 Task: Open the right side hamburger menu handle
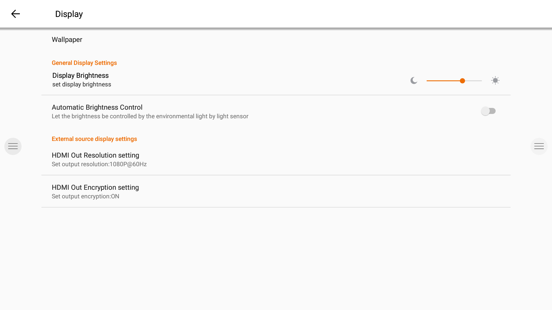point(539,146)
